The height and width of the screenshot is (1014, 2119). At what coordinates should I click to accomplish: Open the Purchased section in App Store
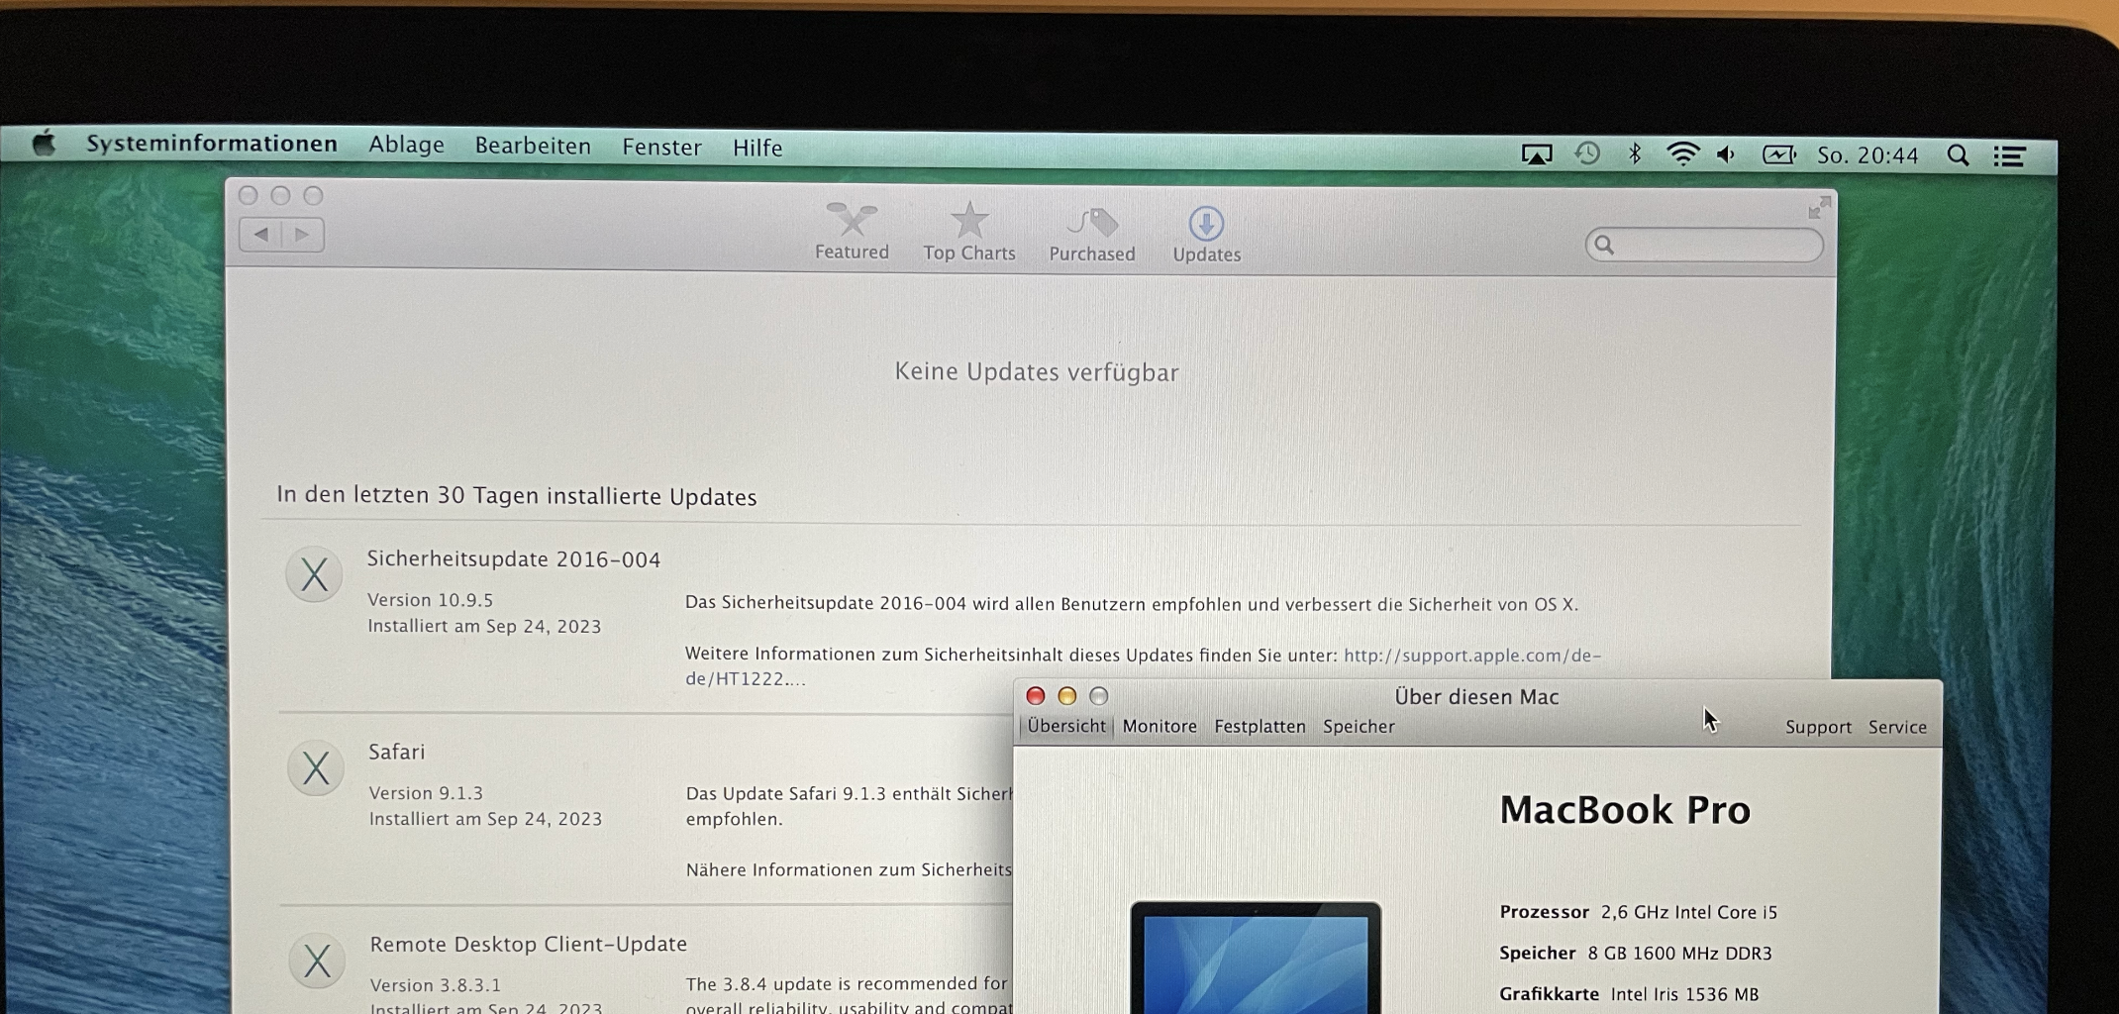(1092, 235)
